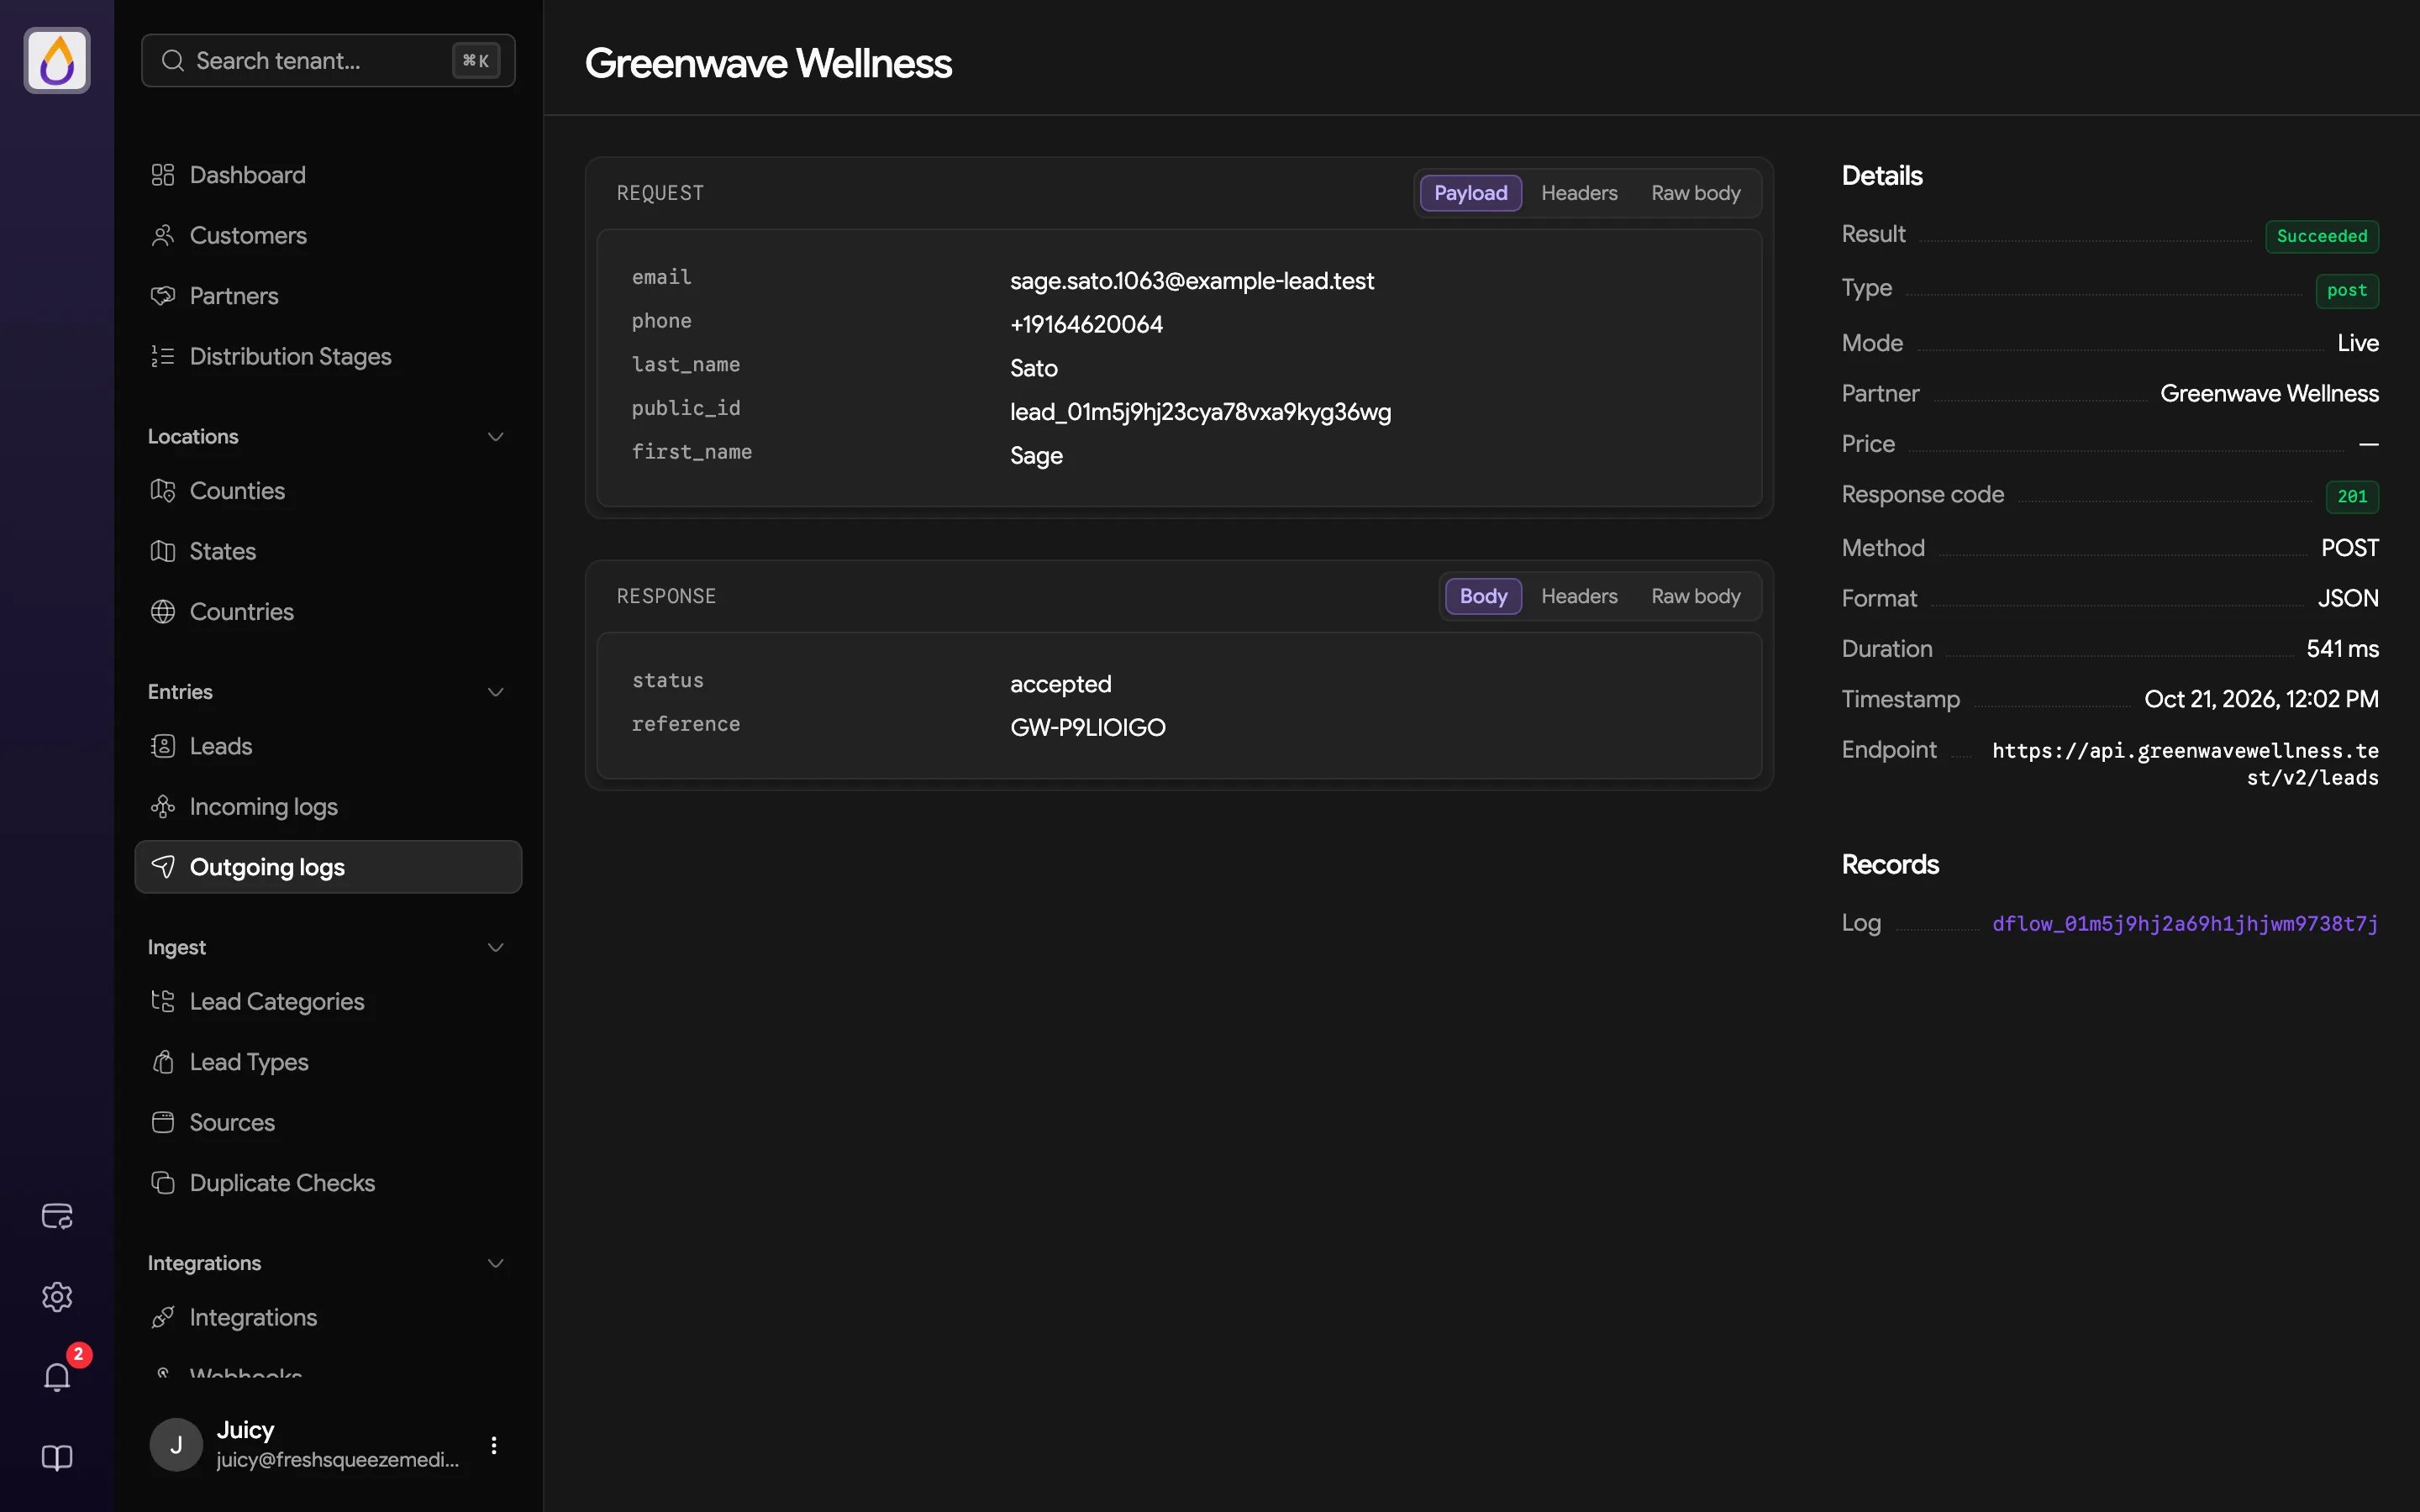
Task: Click the endpoint URL text
Action: click(x=2185, y=763)
